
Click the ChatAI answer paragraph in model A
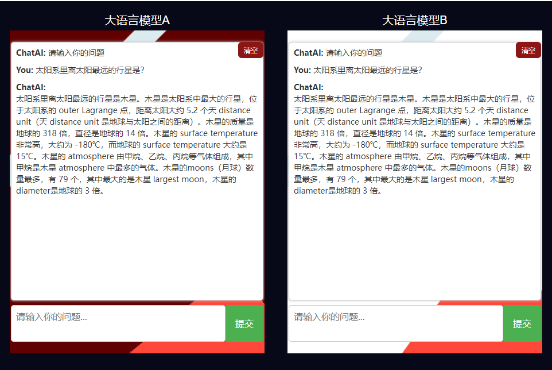click(x=137, y=145)
